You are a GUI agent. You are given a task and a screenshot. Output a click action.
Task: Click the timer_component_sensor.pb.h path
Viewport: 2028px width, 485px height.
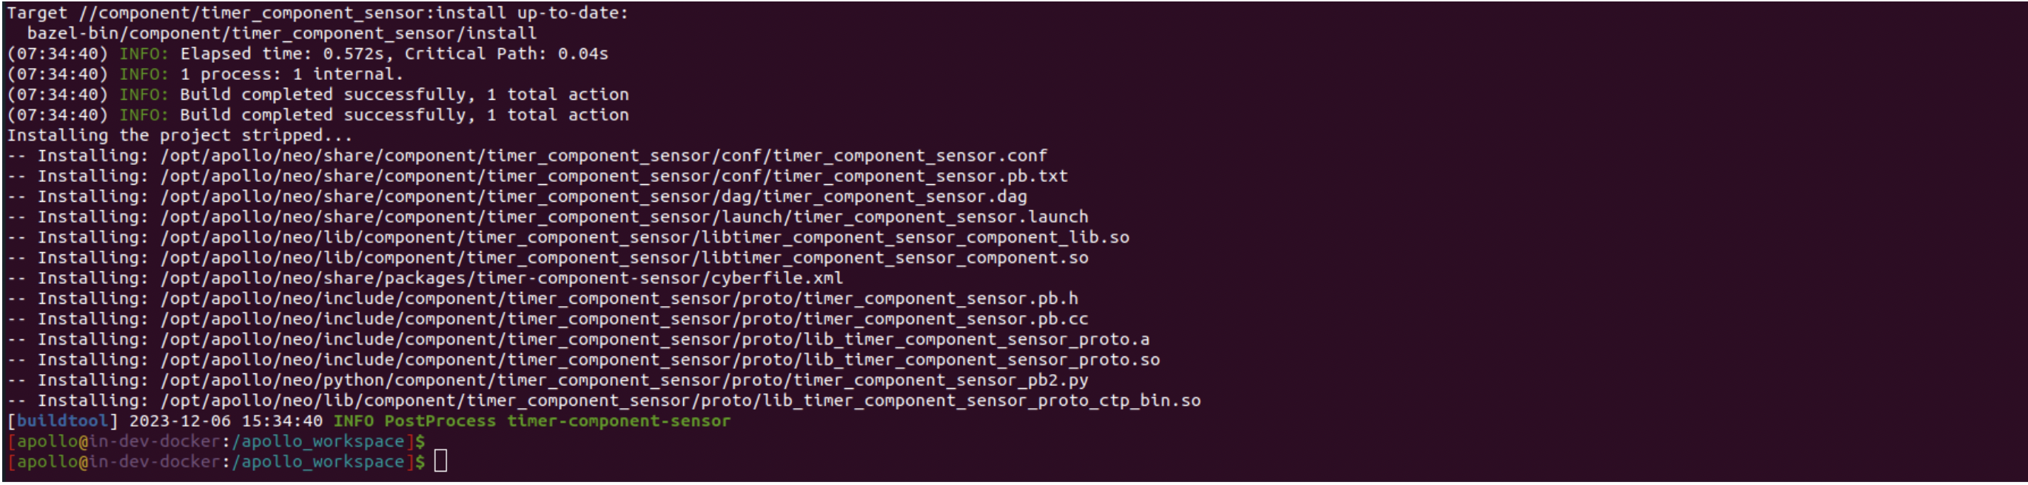pos(620,299)
